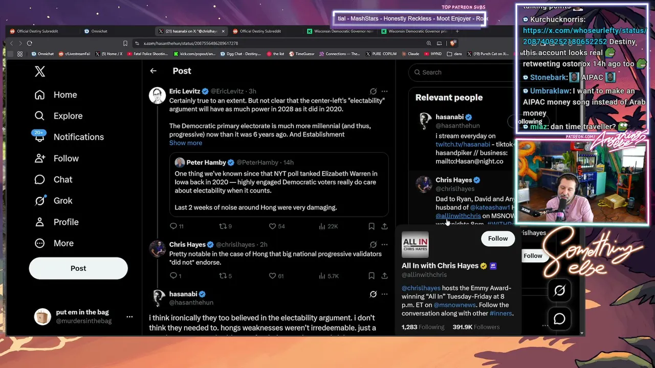View analytics on Eric Levitz's post
This screenshot has height=368, width=655.
pyautogui.click(x=328, y=226)
